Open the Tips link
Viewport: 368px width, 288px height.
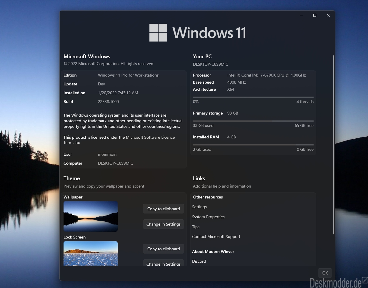(x=196, y=227)
